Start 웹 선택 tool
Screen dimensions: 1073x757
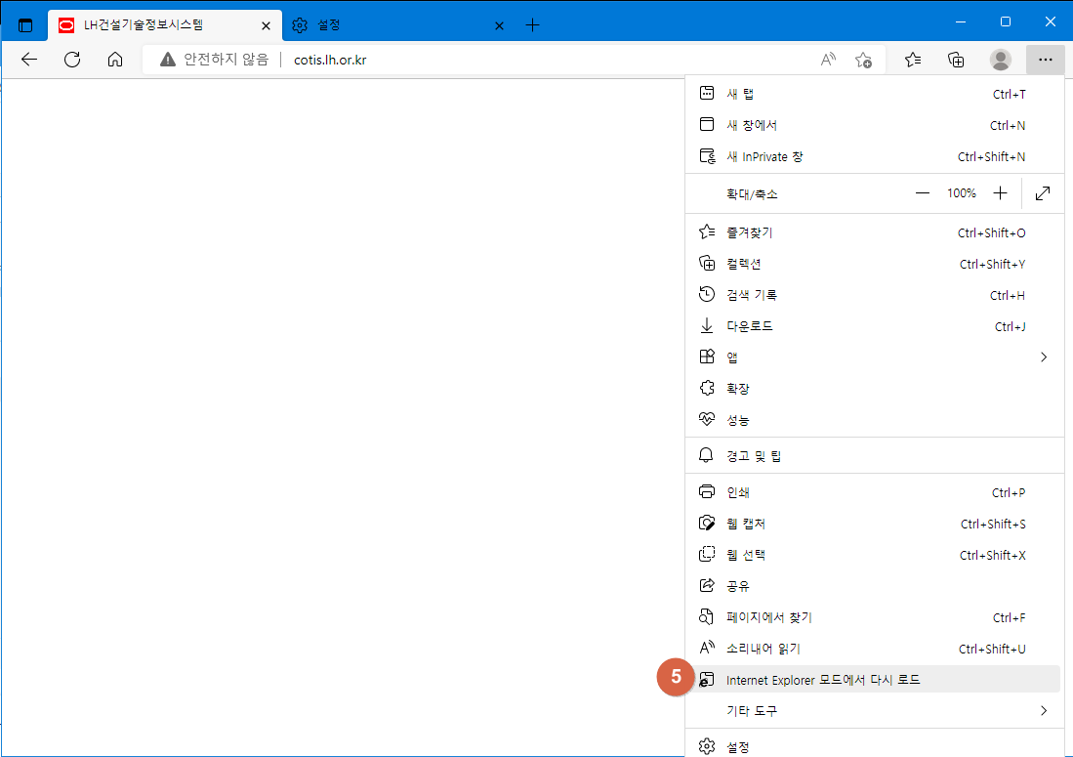tap(875, 555)
